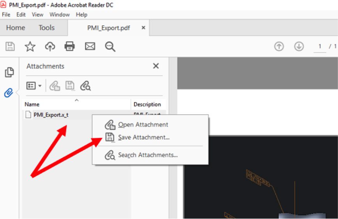Switch to the Home tab

point(16,28)
